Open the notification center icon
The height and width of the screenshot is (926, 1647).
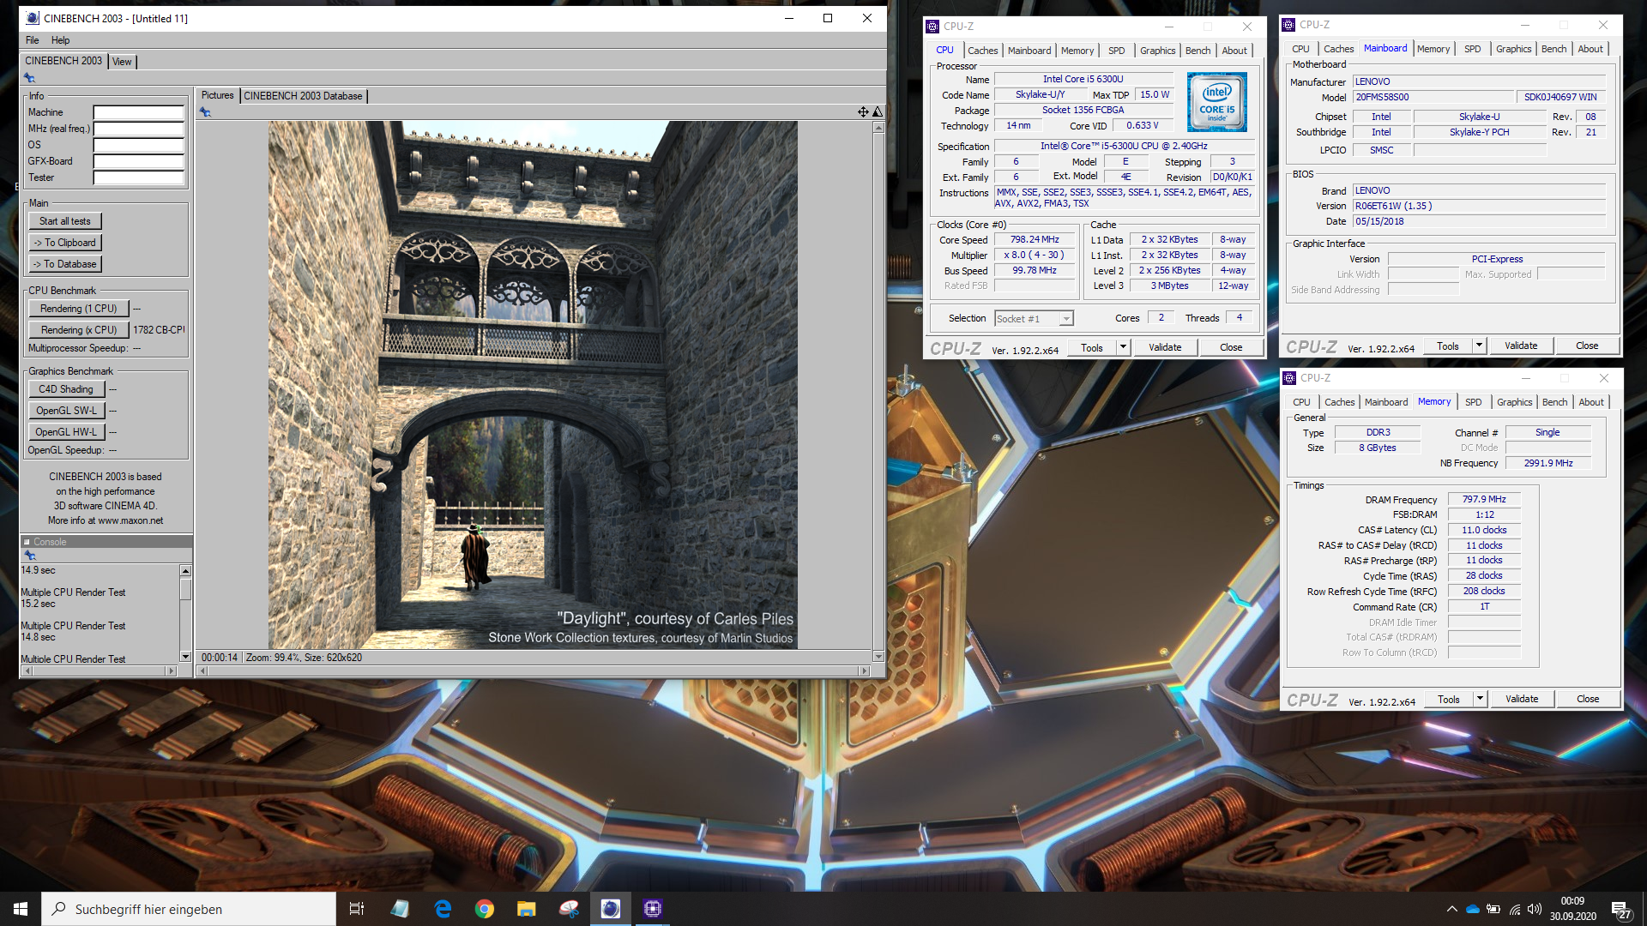tap(1620, 910)
